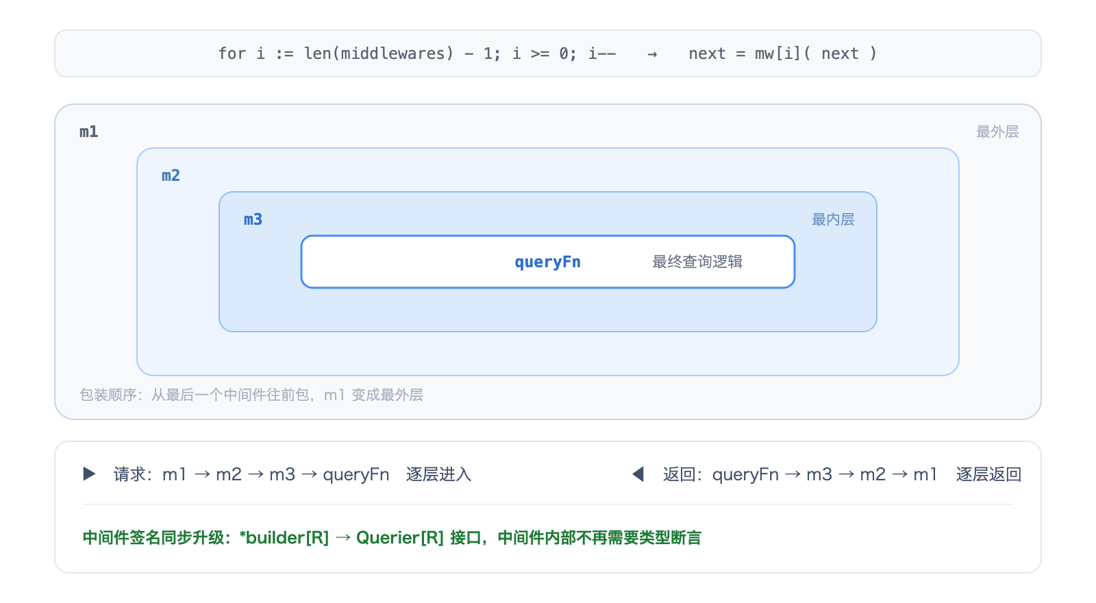Click the right-pointing triangle before 请求

pyautogui.click(x=89, y=474)
